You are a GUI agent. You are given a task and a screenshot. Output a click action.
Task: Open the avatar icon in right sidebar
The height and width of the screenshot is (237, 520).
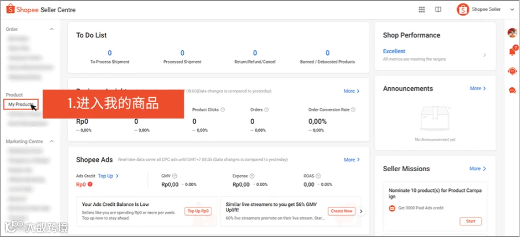512,33
